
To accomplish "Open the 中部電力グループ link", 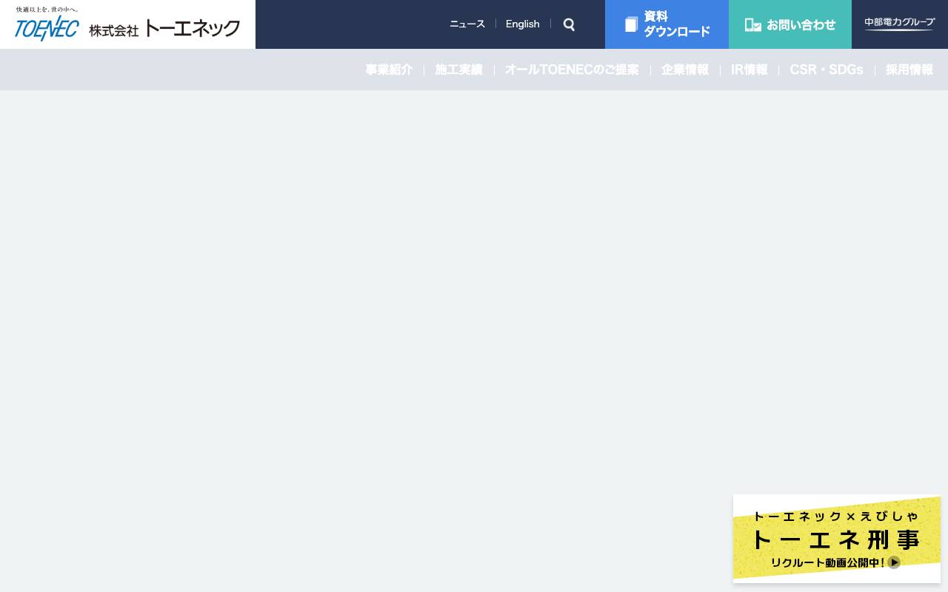I will tap(900, 23).
